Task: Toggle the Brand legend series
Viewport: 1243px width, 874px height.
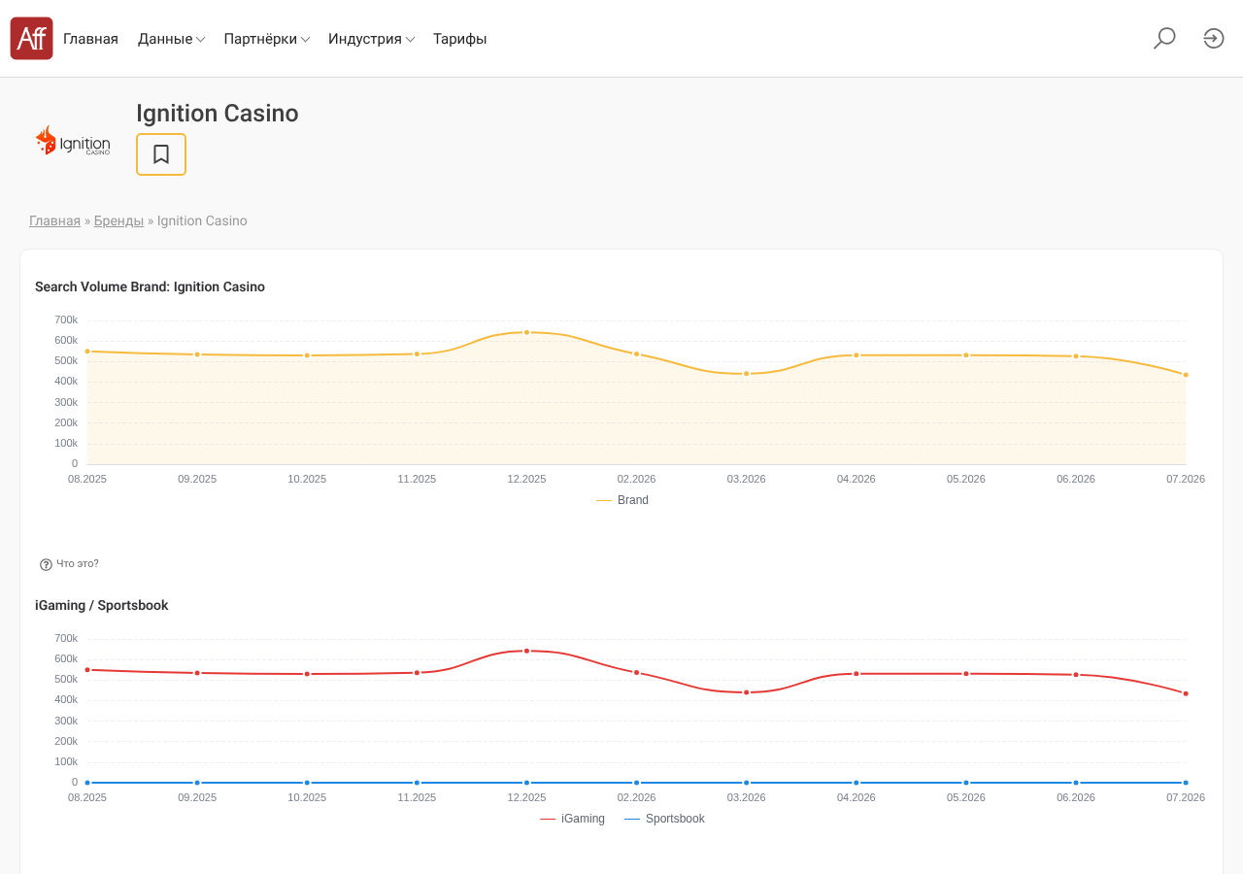Action: click(622, 500)
